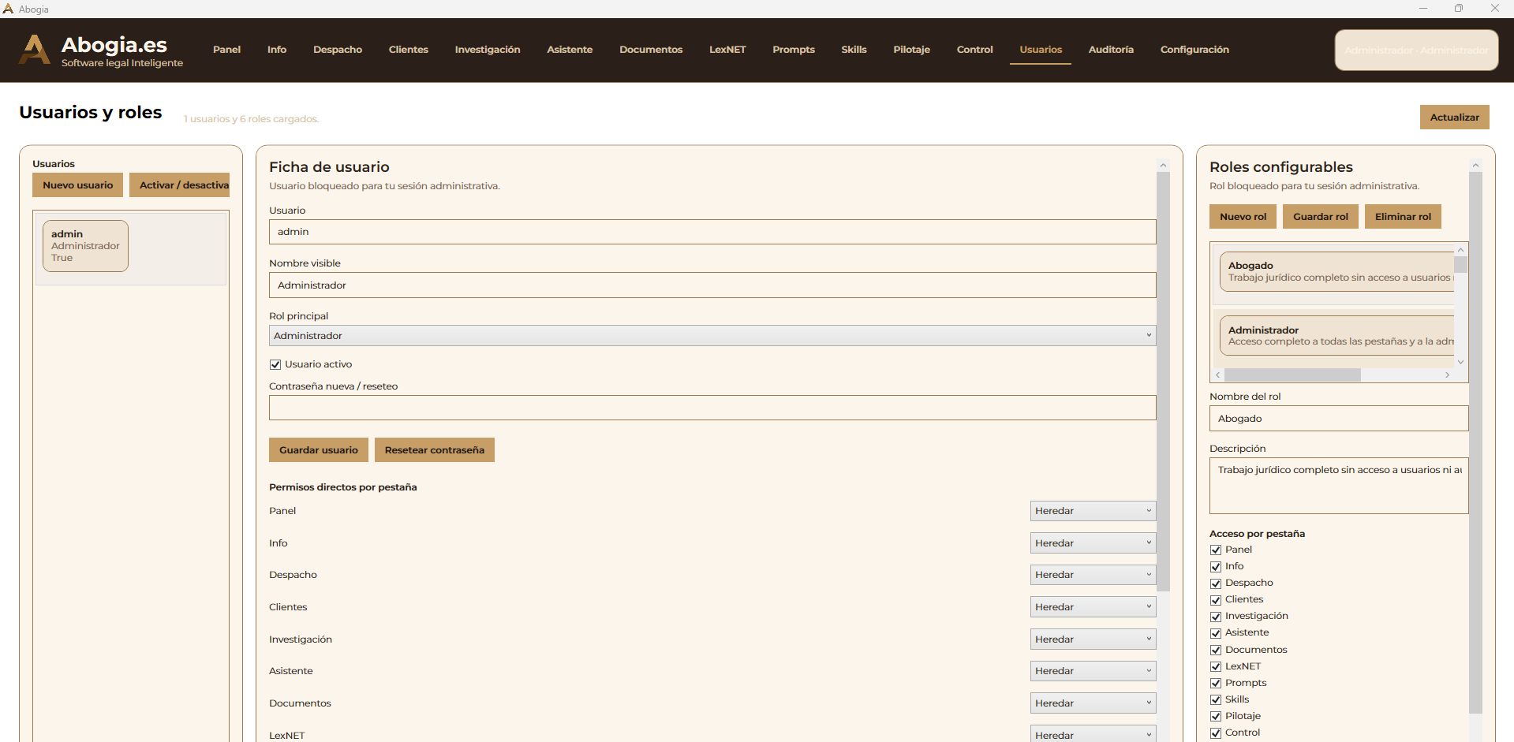Open the Rol principal dropdown
This screenshot has height=742, width=1514.
pyautogui.click(x=712, y=336)
